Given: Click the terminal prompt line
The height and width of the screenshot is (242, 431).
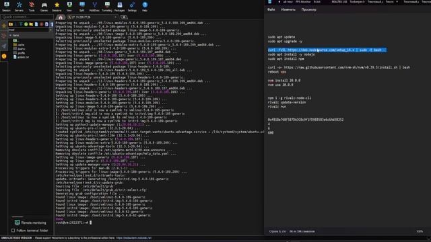Looking at the screenshot, I should pyautogui.click(x=73, y=223).
